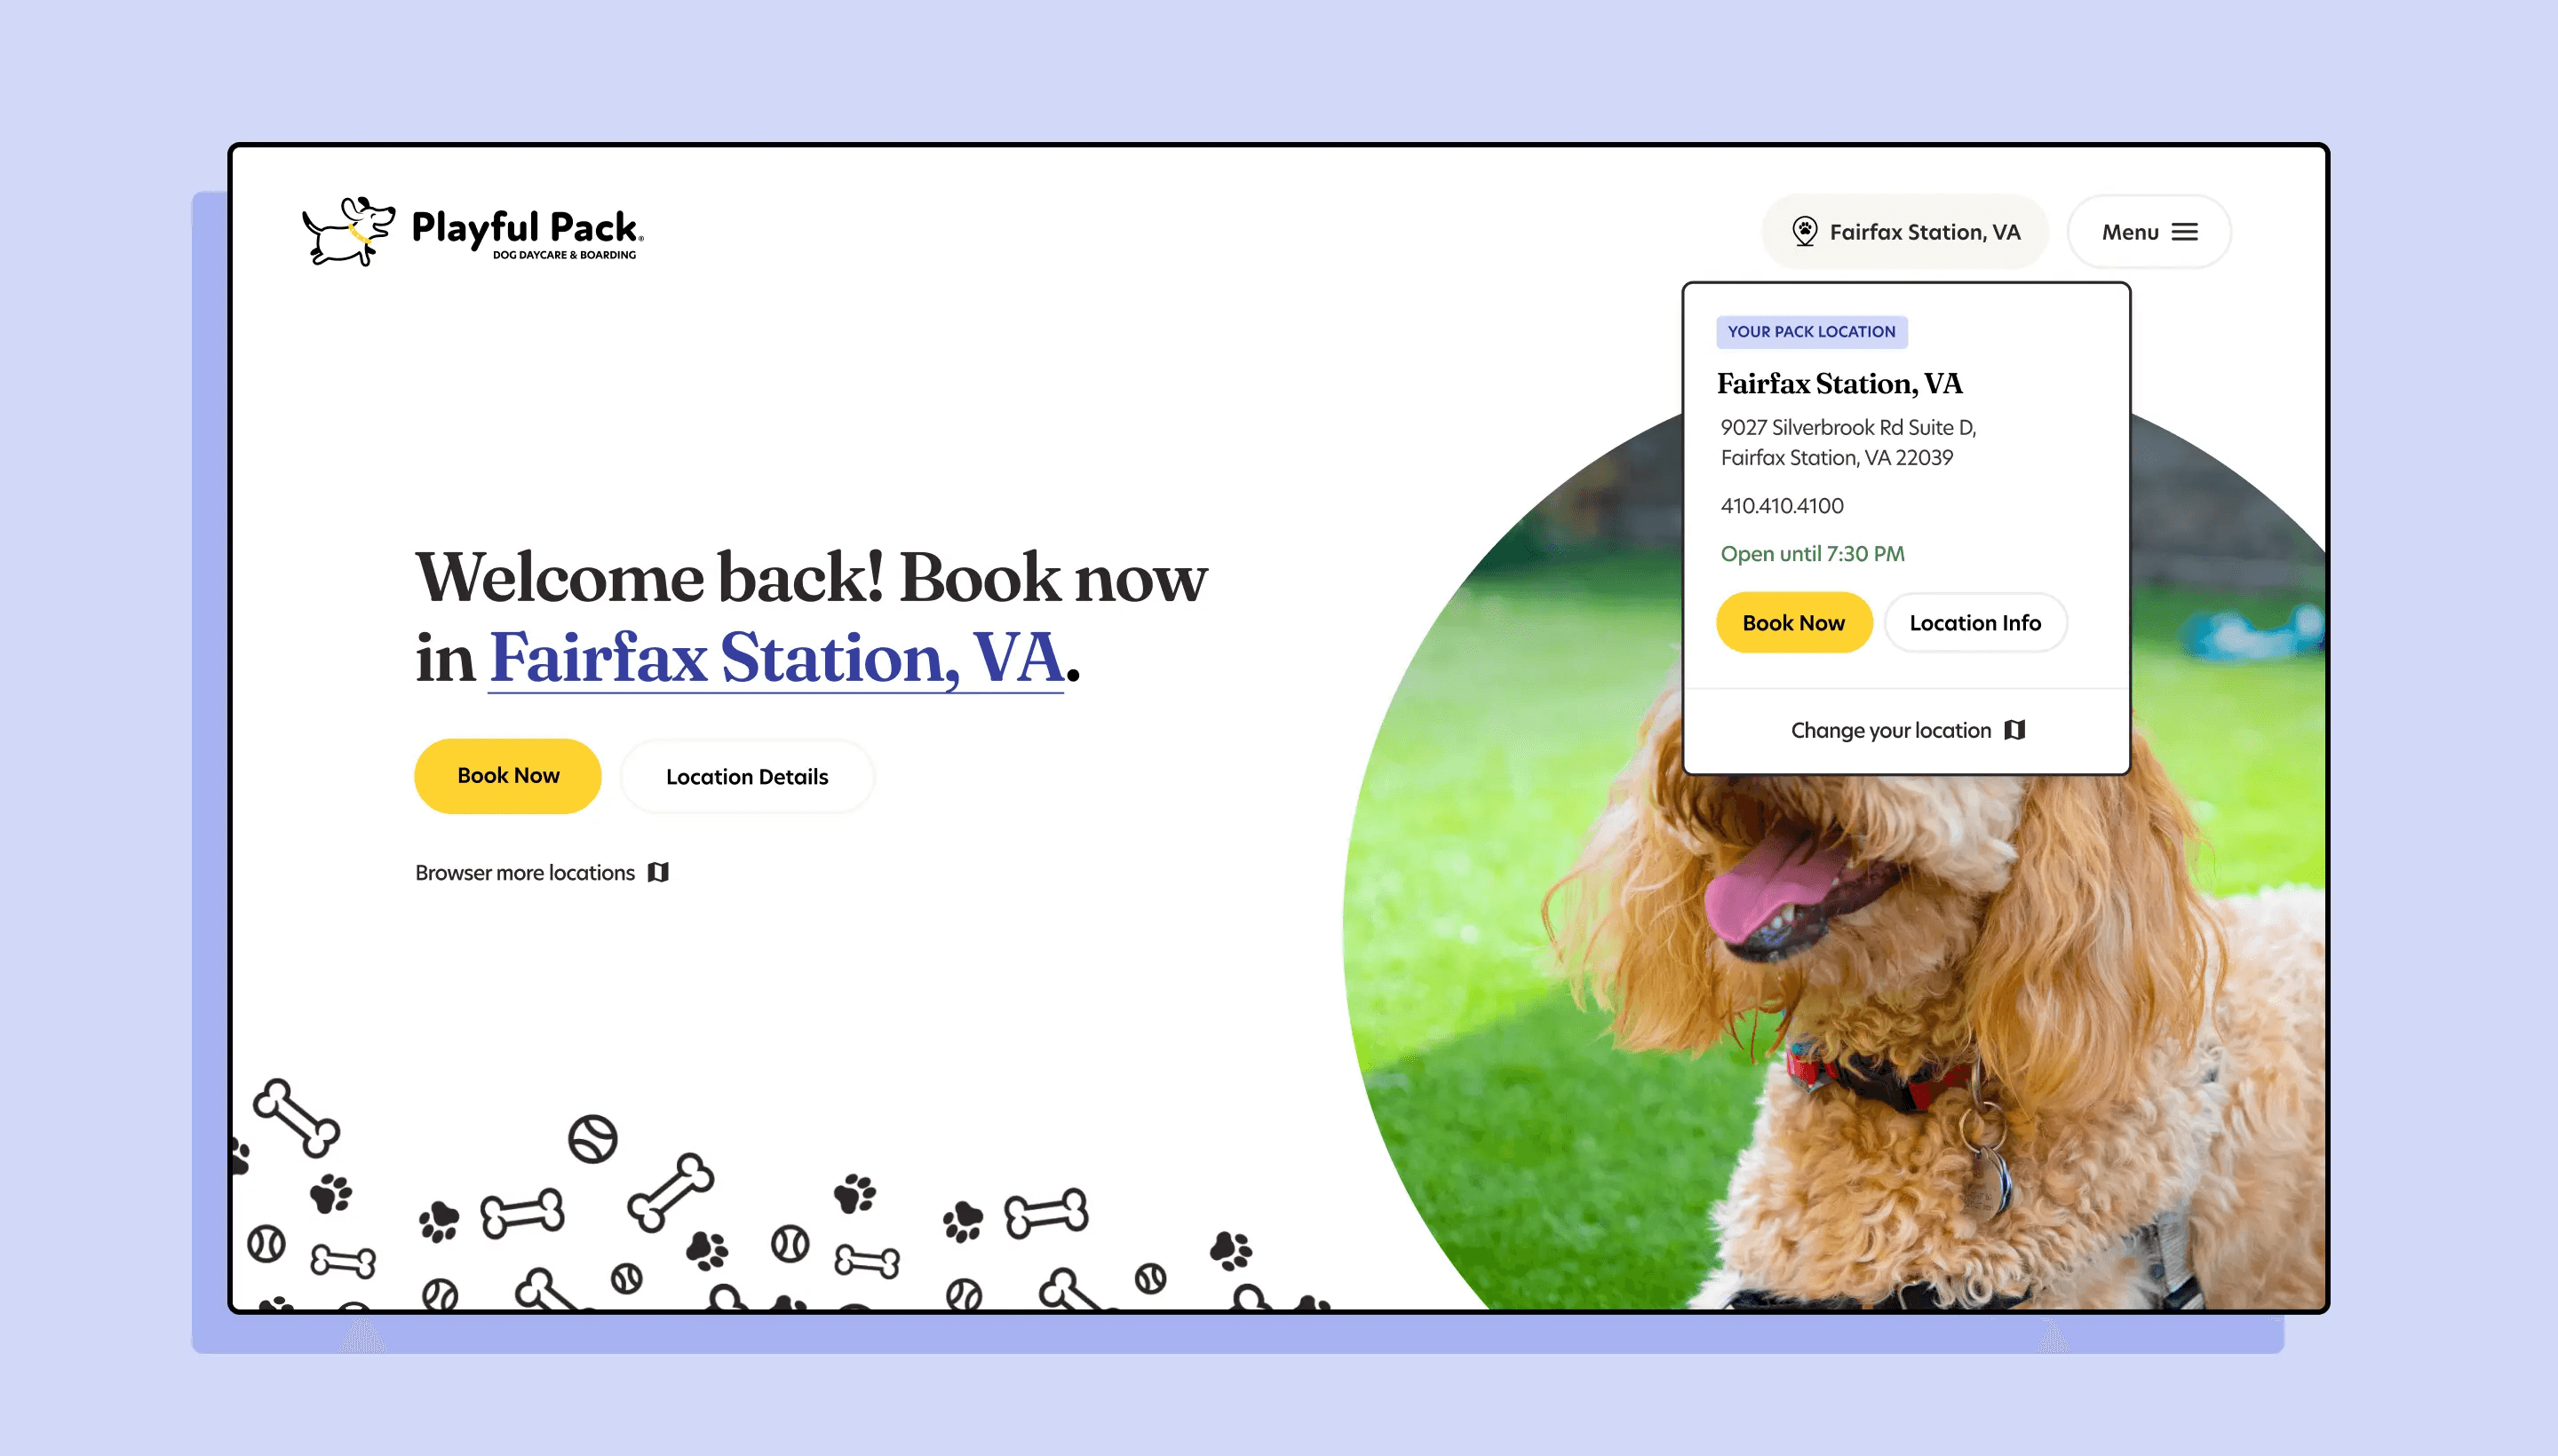Click the large bone icon at bottom left
The image size is (2558, 1456).
click(296, 1117)
